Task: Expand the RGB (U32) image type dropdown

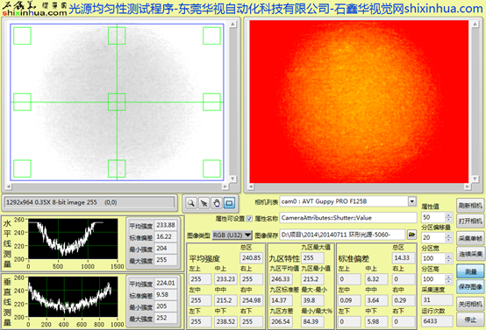Action: pos(232,235)
